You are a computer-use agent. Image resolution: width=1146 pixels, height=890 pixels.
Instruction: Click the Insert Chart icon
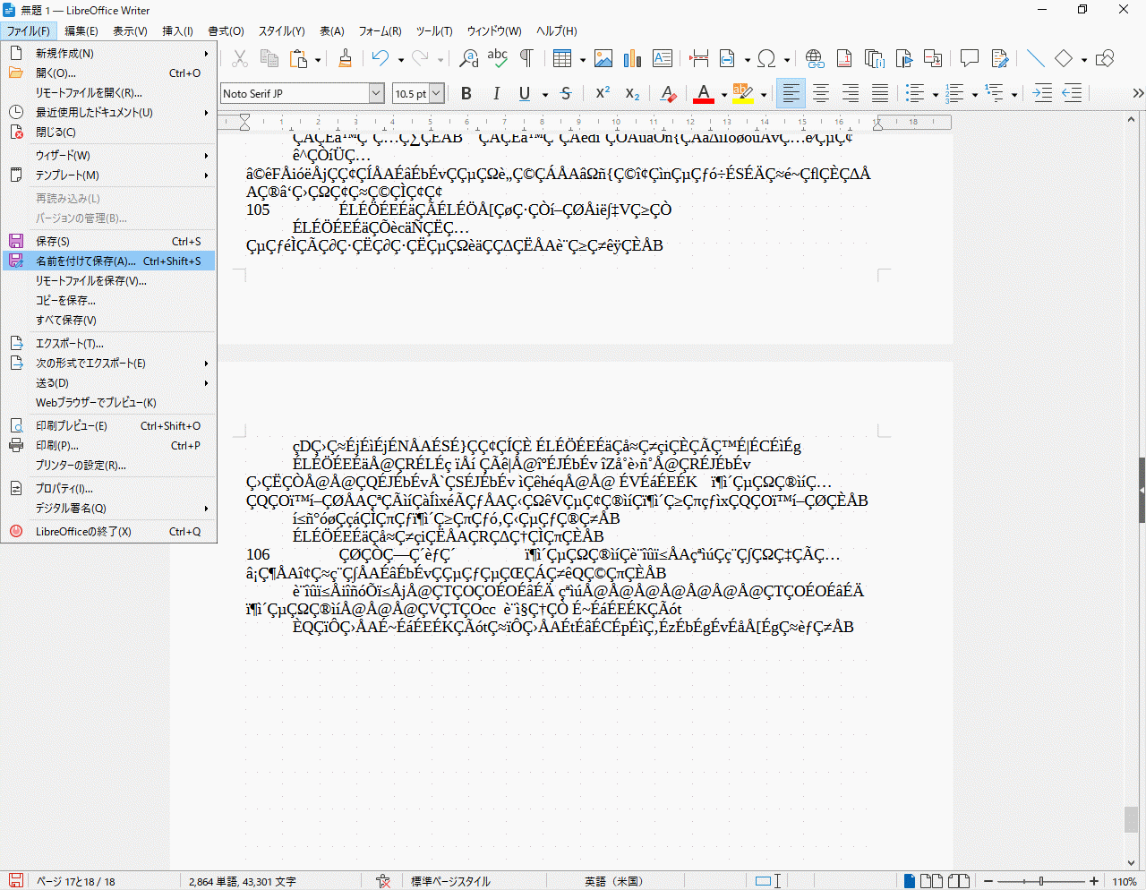point(633,59)
